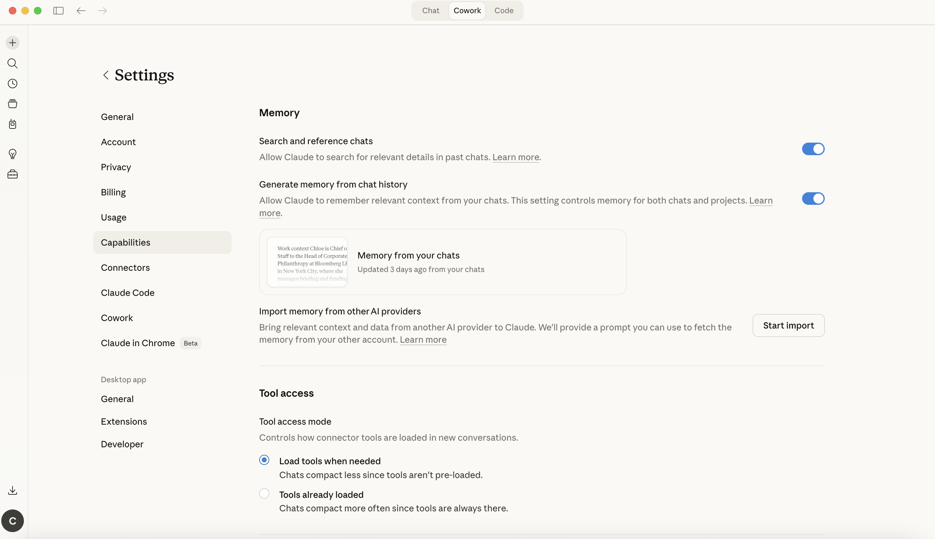Open Account settings
Image resolution: width=935 pixels, height=539 pixels.
coord(162,142)
